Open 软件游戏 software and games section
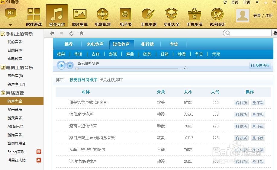The height and width of the screenshot is (170, 277). point(34,17)
